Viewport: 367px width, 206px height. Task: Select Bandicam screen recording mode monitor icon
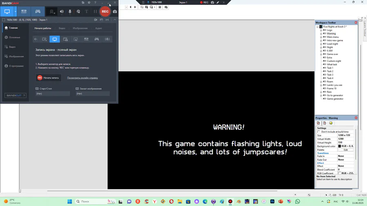[7, 11]
